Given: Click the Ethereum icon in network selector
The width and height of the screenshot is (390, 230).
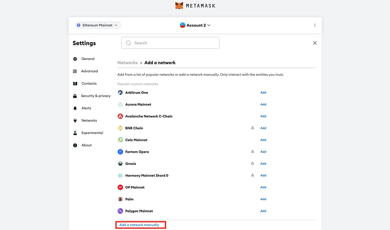Looking at the screenshot, I should click(x=78, y=25).
